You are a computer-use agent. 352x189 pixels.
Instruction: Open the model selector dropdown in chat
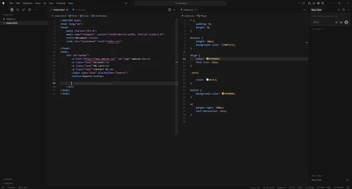coord(316,22)
